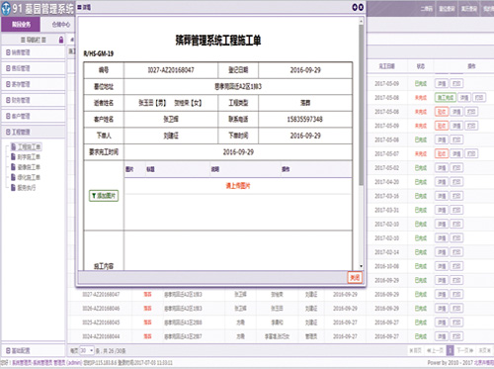The width and height of the screenshot is (494, 369).
Task: Click the 添加图片 add picture button
Action: click(104, 196)
